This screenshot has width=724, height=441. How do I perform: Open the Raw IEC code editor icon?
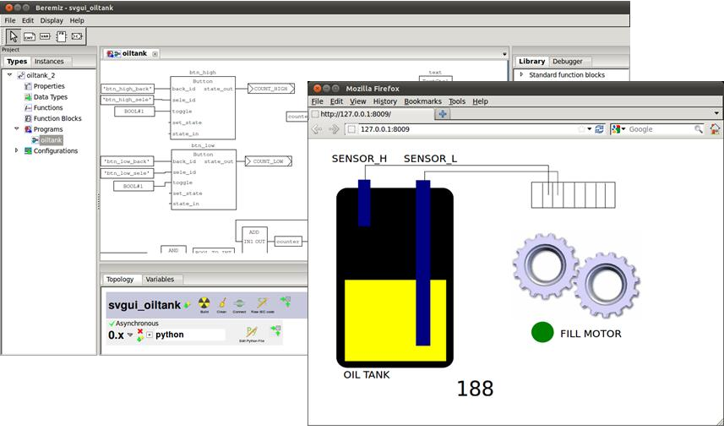tap(262, 303)
